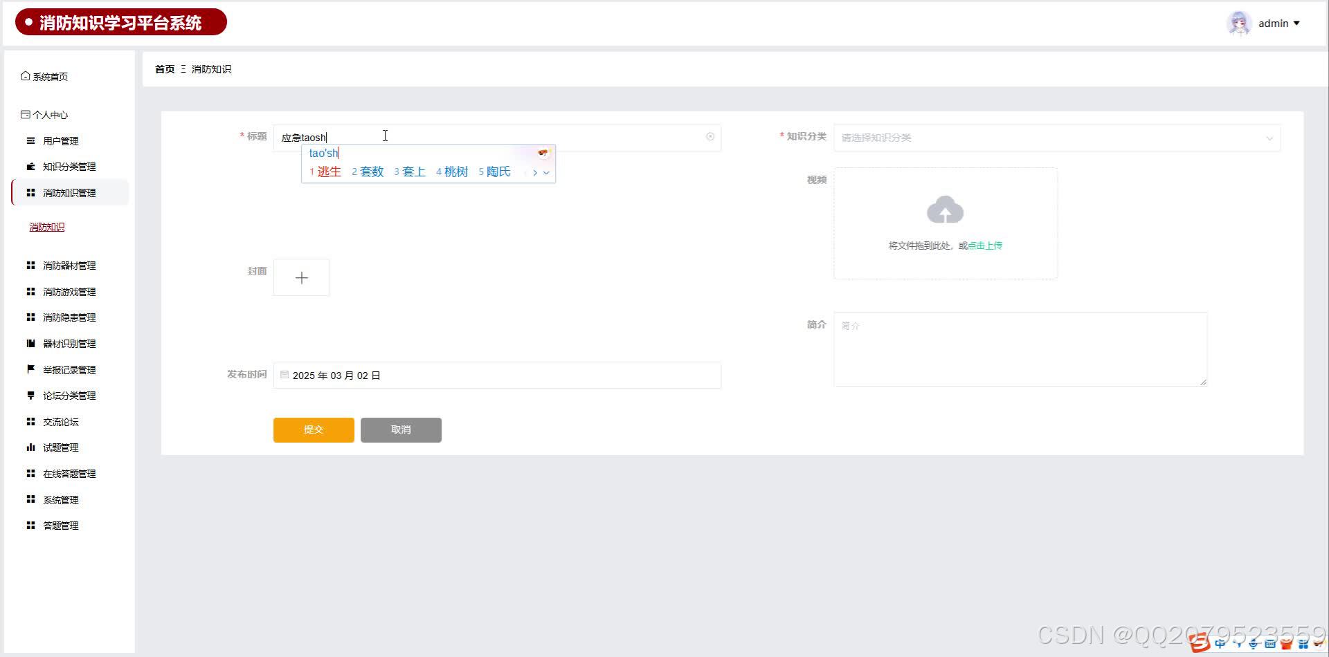Viewport: 1329px width, 657px height.
Task: Open the 发布时间 date picker field
Action: coord(497,376)
